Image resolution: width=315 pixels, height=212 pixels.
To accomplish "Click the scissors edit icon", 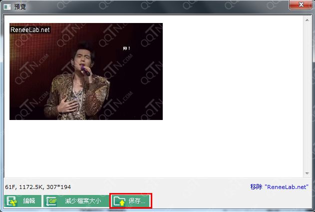I will pyautogui.click(x=11, y=201).
